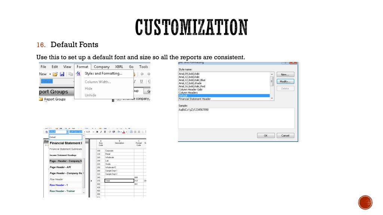Open the Go menu

tap(131, 66)
